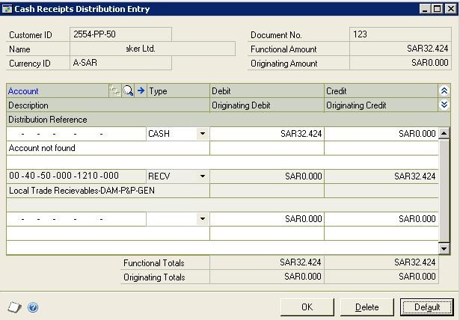
Task: Click the Delete button
Action: coord(367,307)
